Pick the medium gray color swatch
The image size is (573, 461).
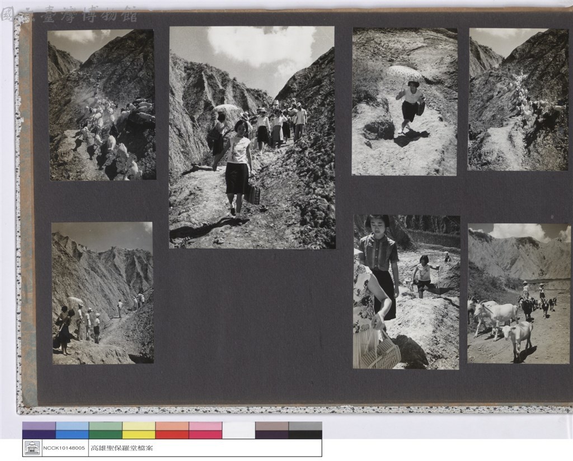click(305, 426)
